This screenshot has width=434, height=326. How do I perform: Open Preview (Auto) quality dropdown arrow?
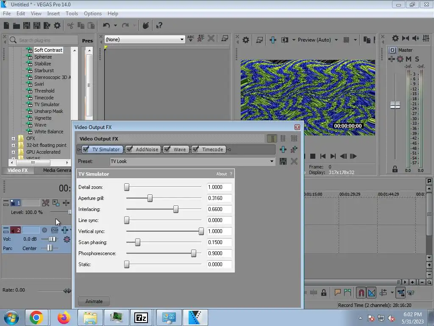coord(336,40)
